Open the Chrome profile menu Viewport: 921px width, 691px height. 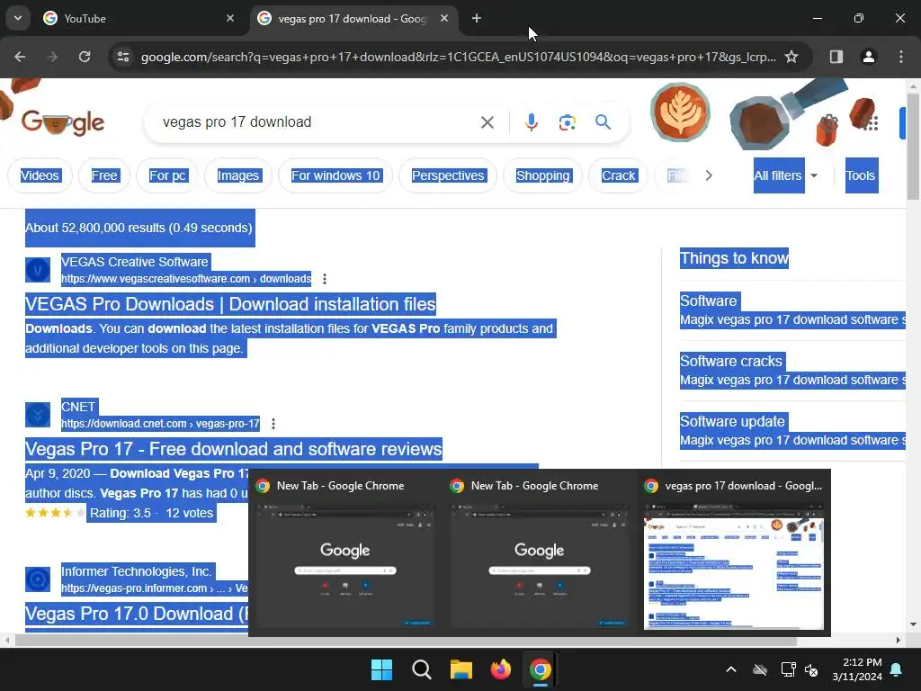(x=869, y=57)
